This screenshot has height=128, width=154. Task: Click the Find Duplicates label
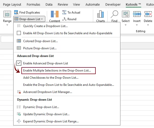click(30, 13)
